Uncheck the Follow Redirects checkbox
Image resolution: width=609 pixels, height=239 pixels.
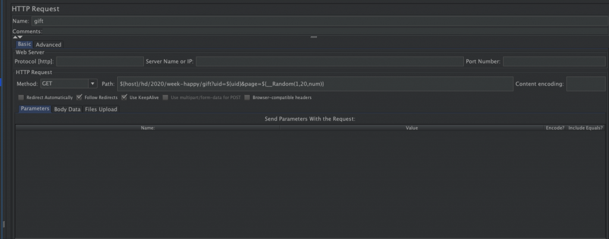79,97
